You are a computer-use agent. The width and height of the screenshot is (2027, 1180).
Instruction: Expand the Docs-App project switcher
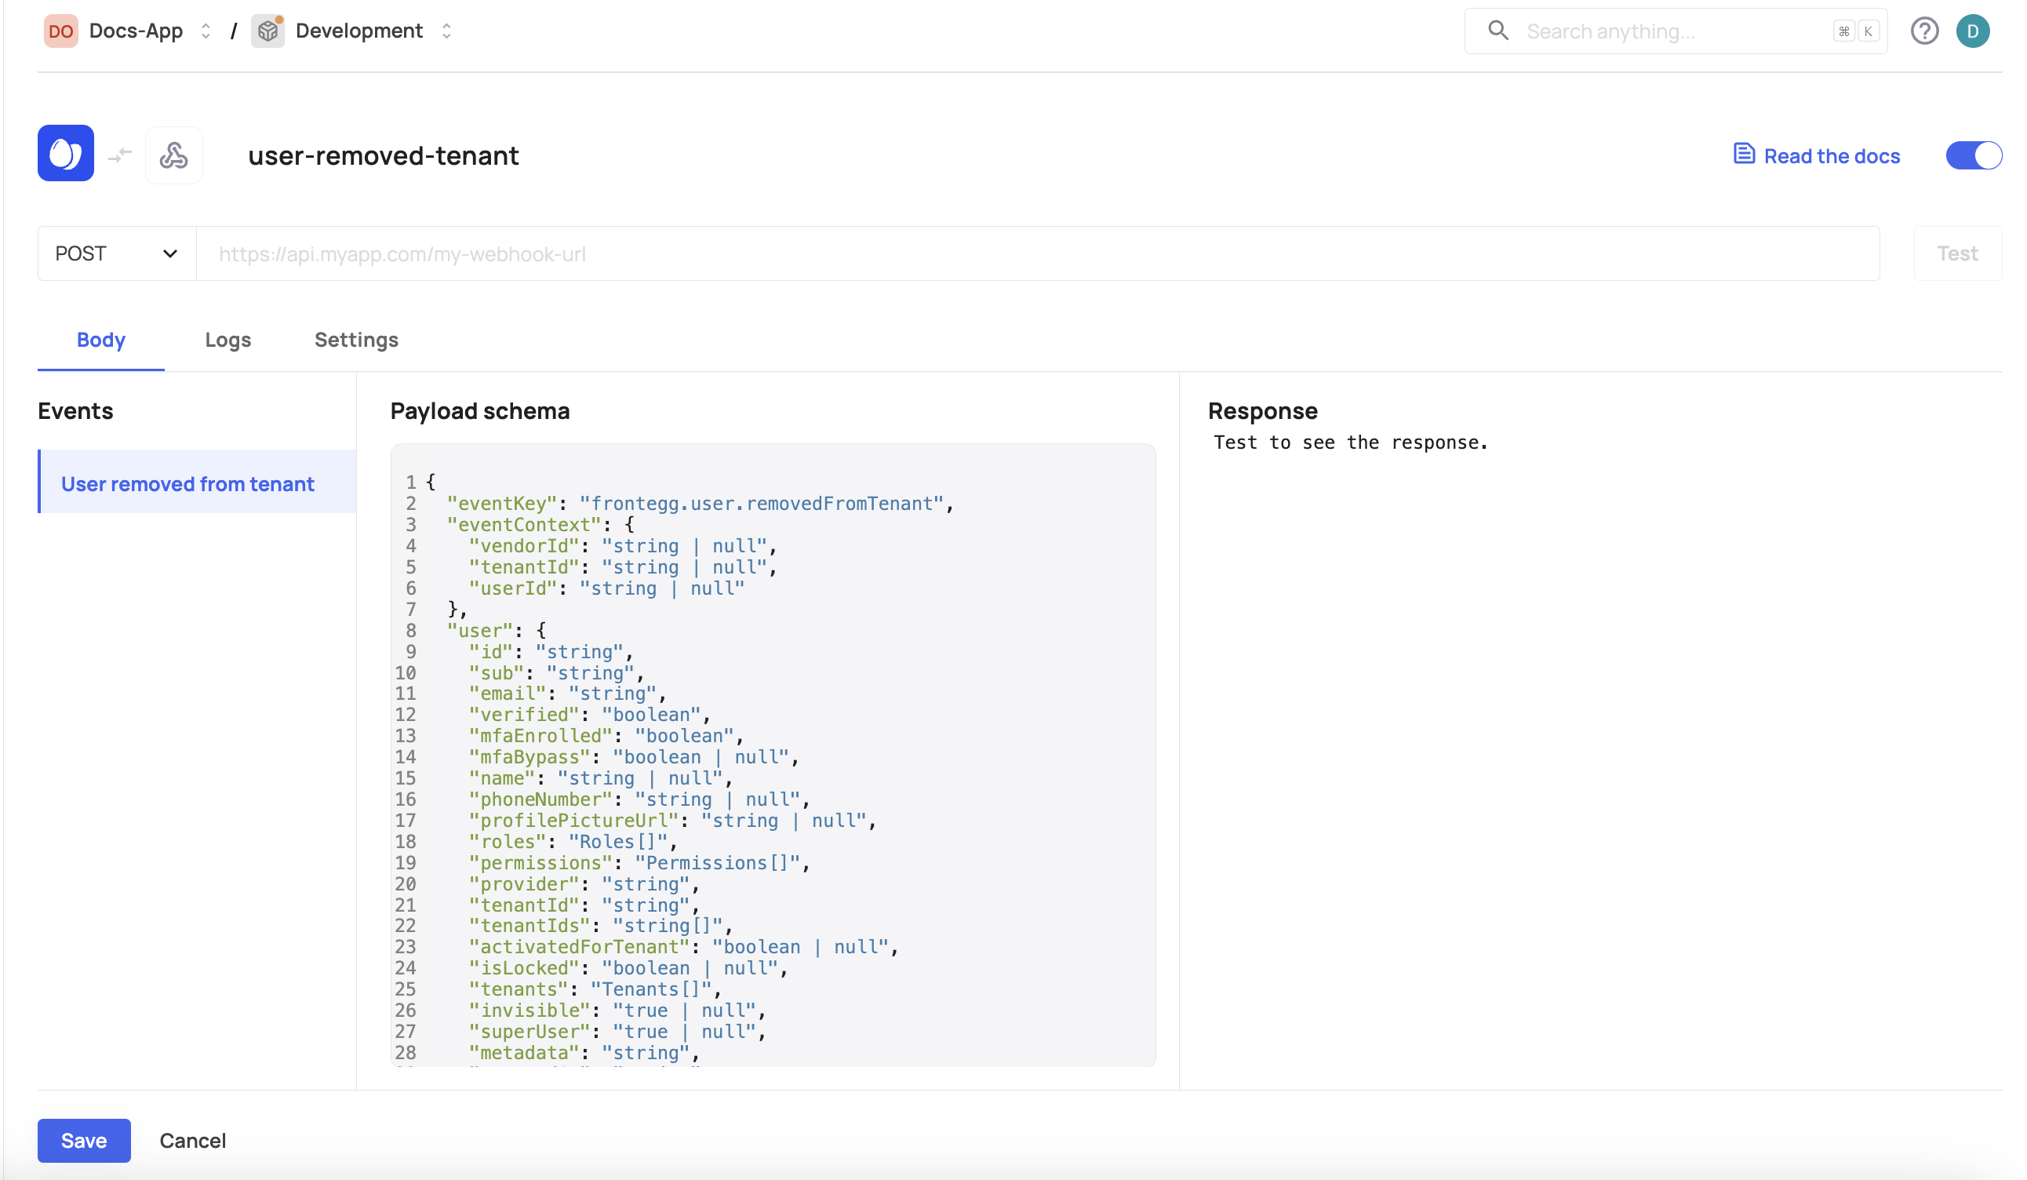[206, 31]
